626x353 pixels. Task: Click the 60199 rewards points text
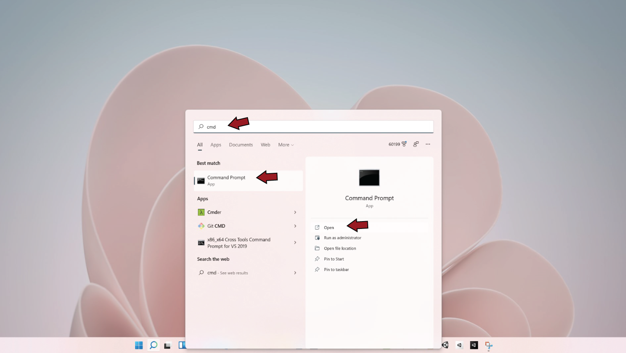point(394,144)
